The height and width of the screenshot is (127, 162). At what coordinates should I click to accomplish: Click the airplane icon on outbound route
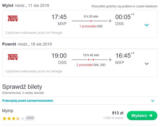pos(110,21)
